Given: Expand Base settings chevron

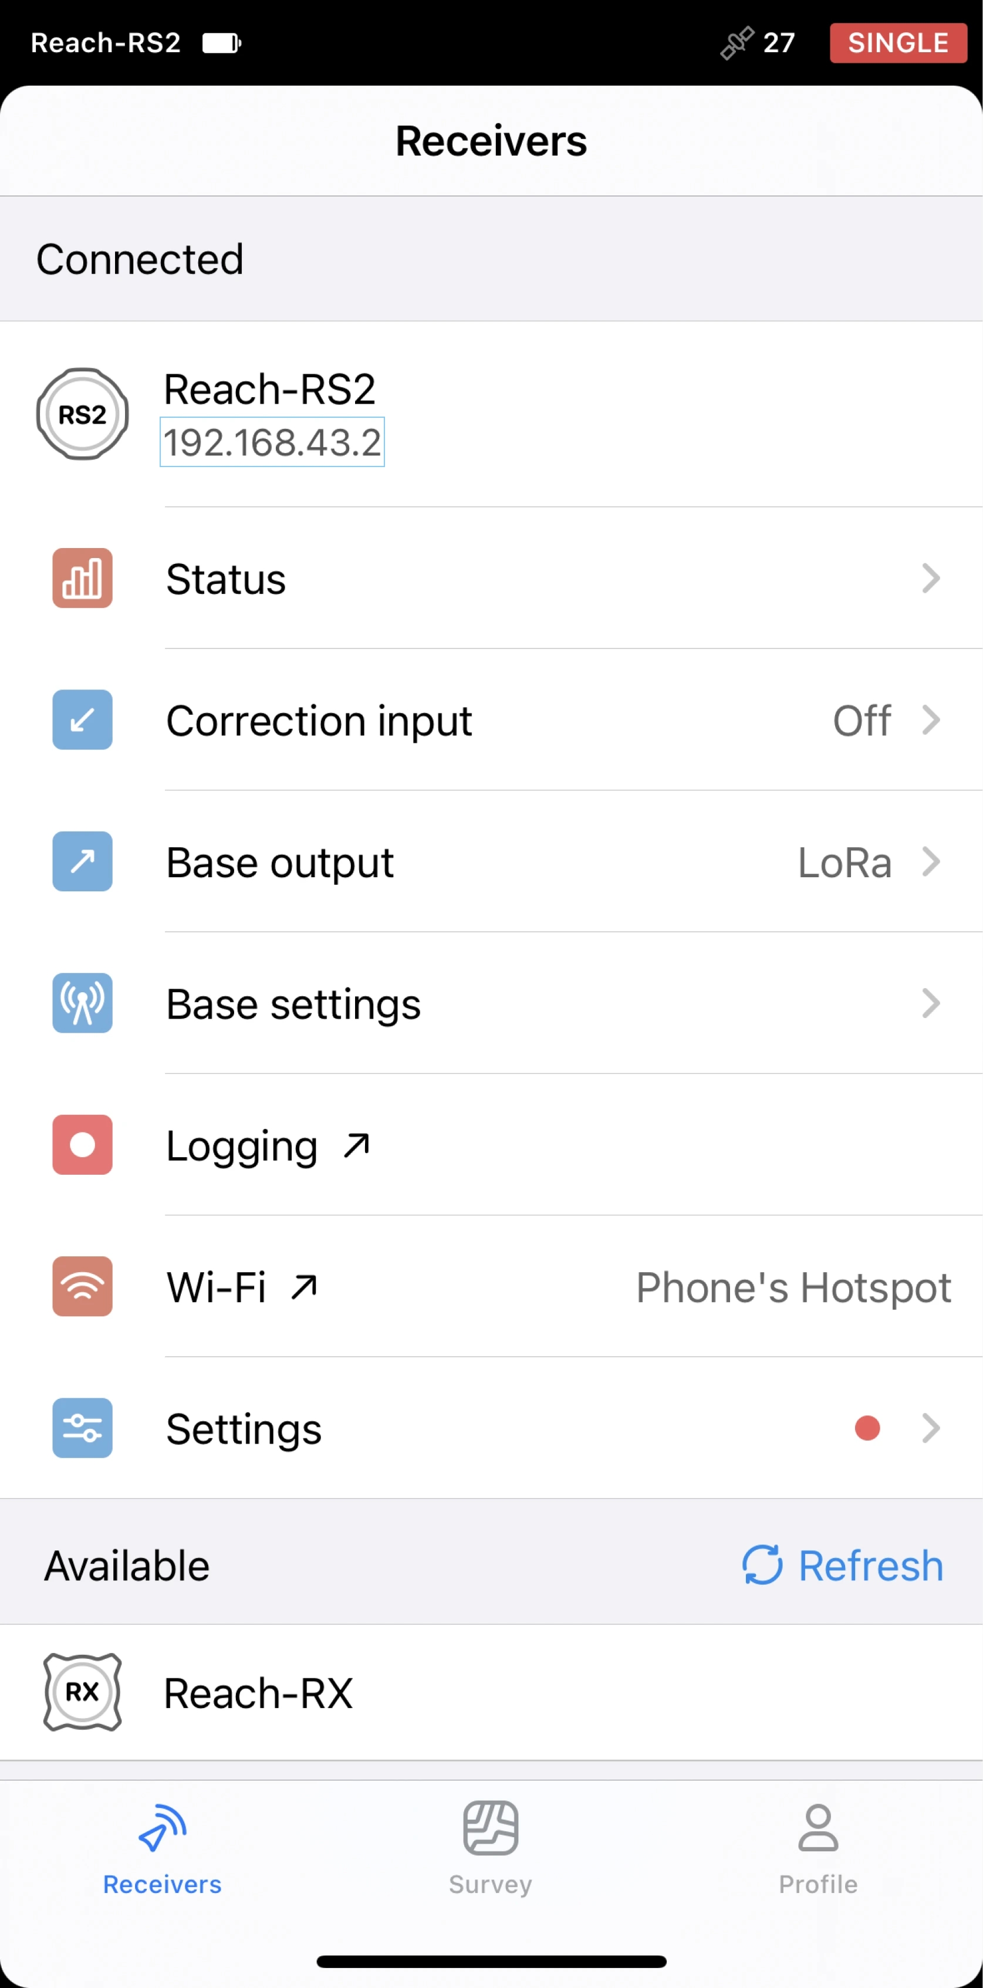Looking at the screenshot, I should pos(931,1003).
